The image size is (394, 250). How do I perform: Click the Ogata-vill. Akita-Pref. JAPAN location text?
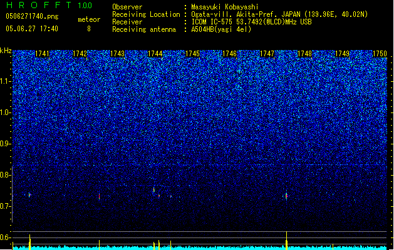tap(279, 14)
